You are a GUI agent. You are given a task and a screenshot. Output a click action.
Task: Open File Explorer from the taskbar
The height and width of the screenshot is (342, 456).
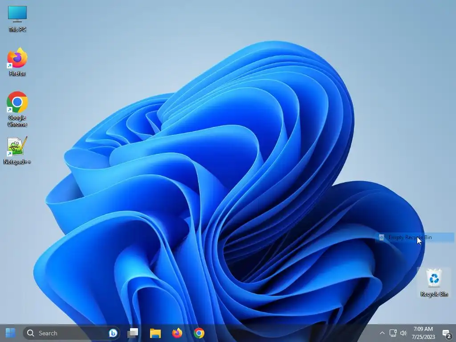(155, 333)
